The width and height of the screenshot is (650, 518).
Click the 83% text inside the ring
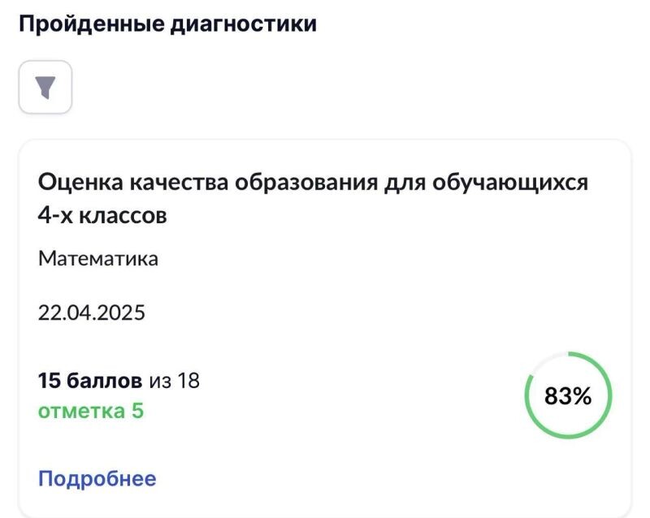pyautogui.click(x=568, y=396)
